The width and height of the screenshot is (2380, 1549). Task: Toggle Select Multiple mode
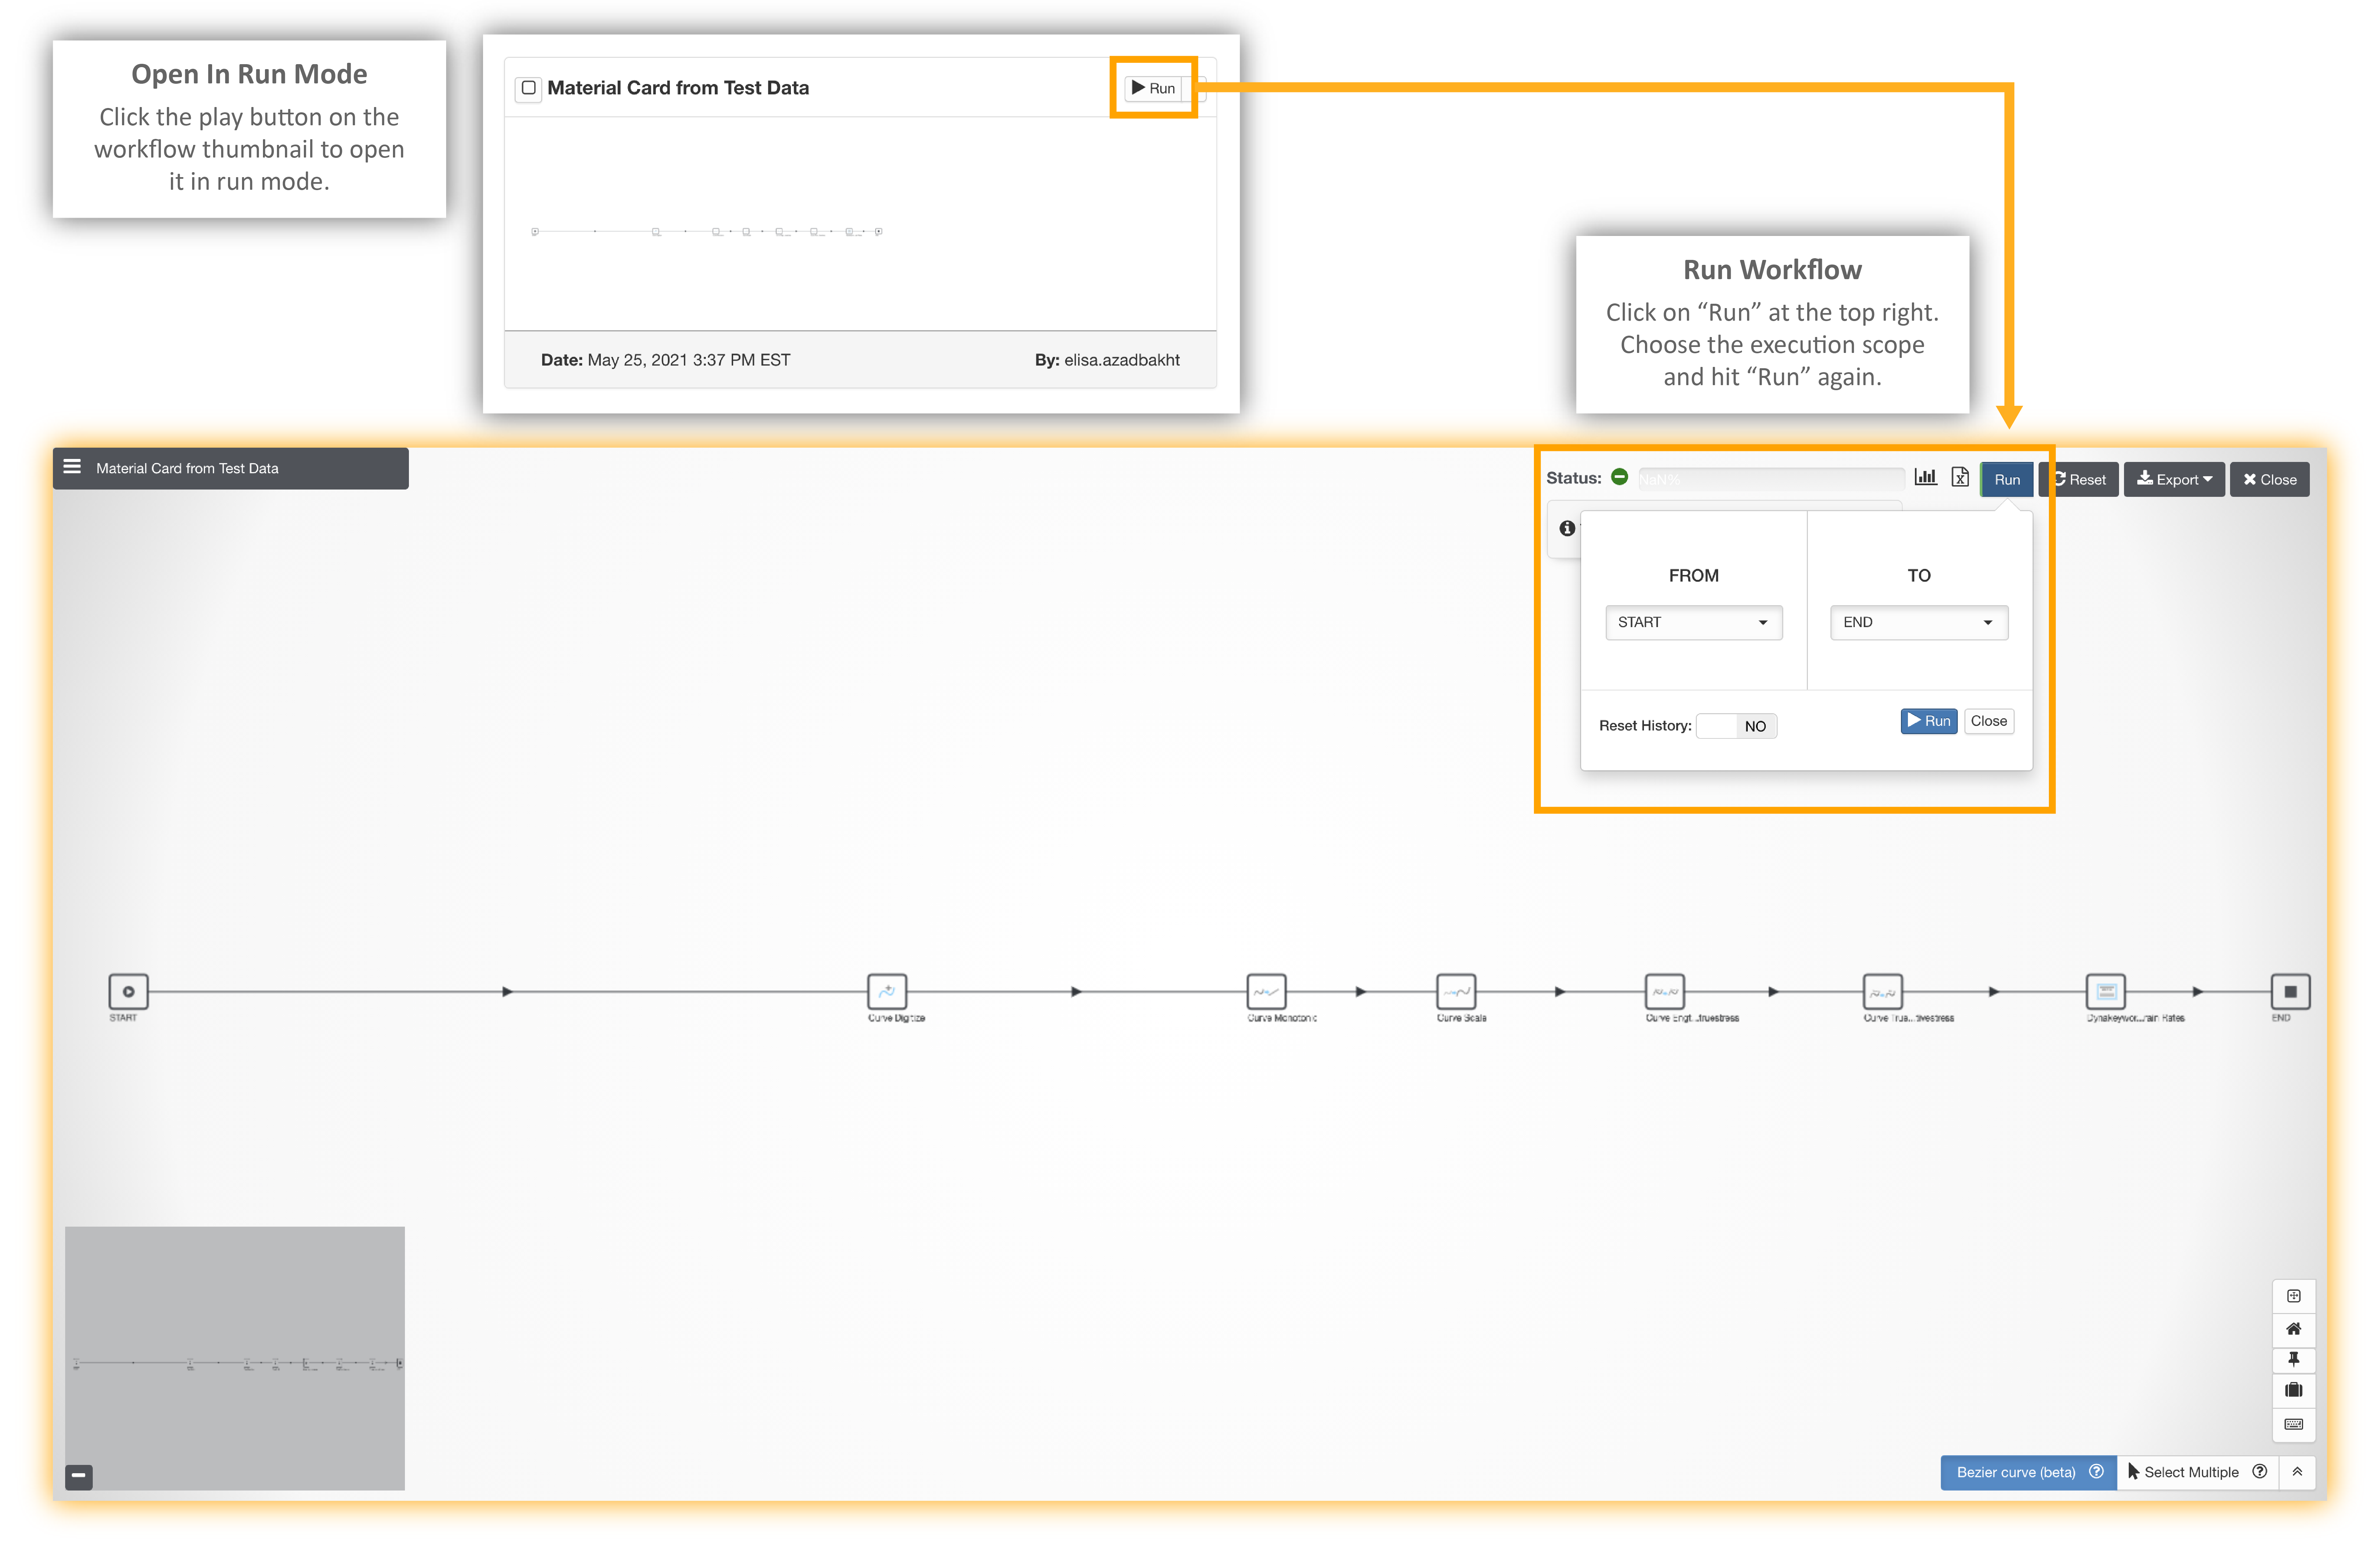coord(2197,1472)
